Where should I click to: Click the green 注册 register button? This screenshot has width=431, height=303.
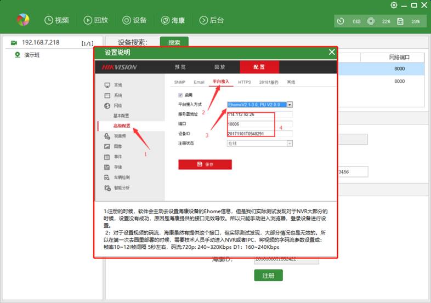click(x=268, y=276)
